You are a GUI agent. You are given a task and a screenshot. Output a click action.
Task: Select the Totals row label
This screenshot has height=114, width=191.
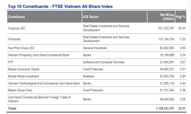(12, 108)
